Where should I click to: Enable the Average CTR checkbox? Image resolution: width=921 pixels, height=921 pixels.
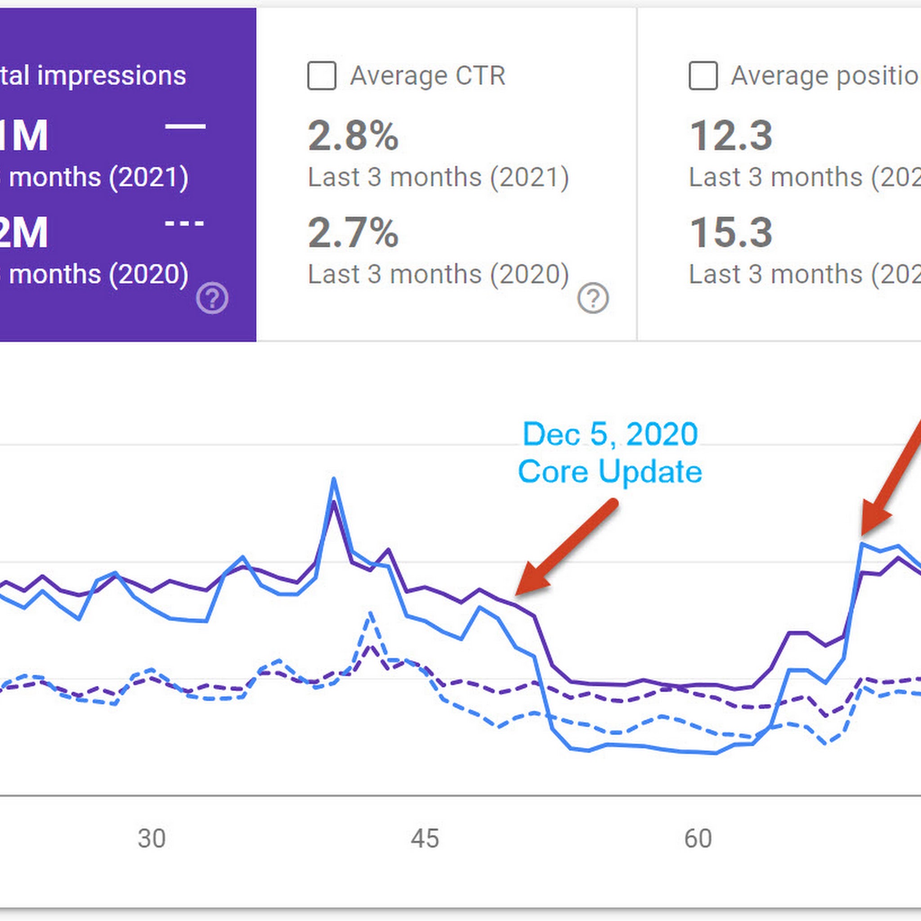point(322,76)
